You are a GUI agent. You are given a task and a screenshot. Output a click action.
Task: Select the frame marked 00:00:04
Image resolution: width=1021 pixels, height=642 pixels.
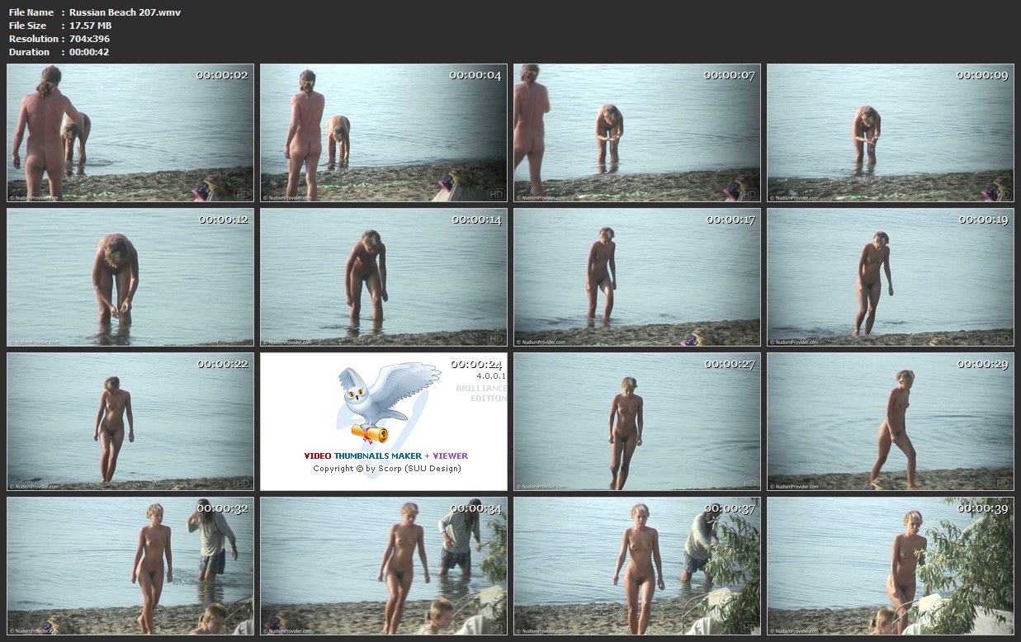pyautogui.click(x=384, y=133)
